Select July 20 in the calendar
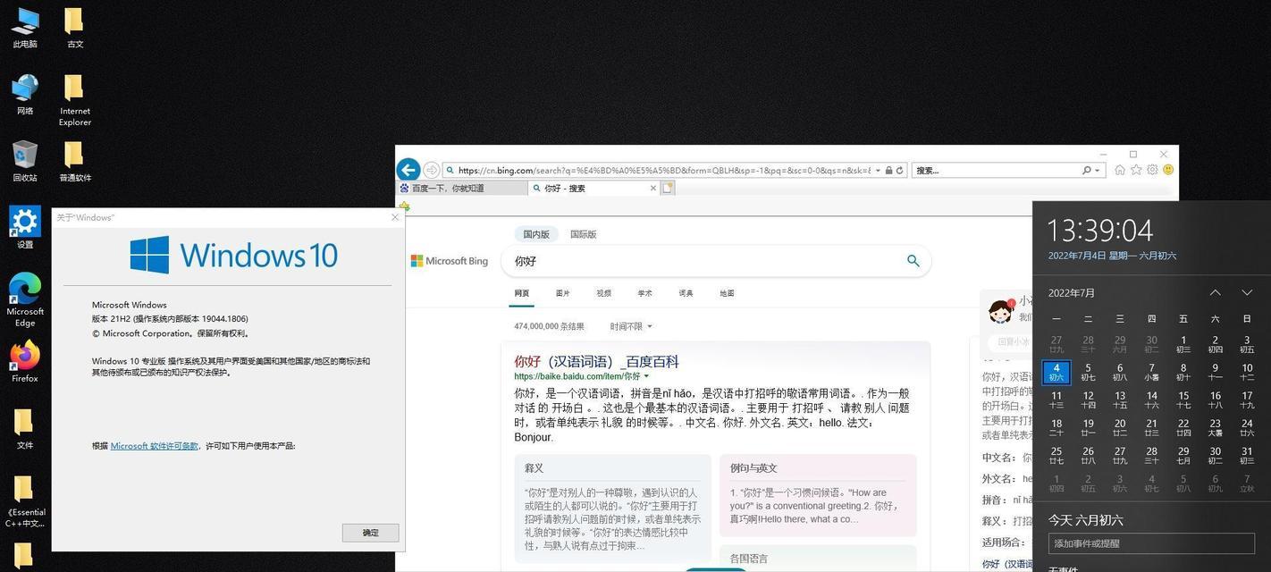The image size is (1271, 572). click(x=1120, y=427)
